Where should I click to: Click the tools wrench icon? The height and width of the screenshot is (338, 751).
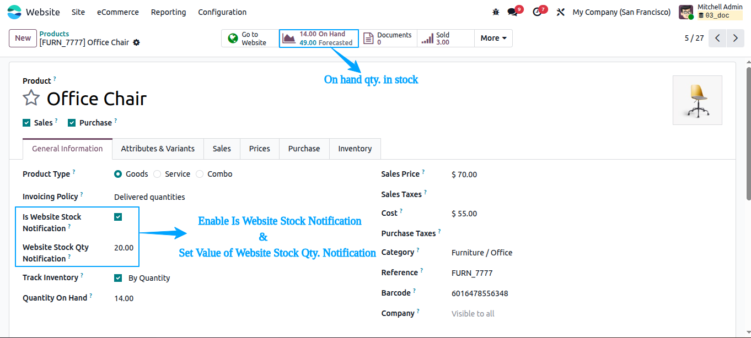[x=561, y=12]
